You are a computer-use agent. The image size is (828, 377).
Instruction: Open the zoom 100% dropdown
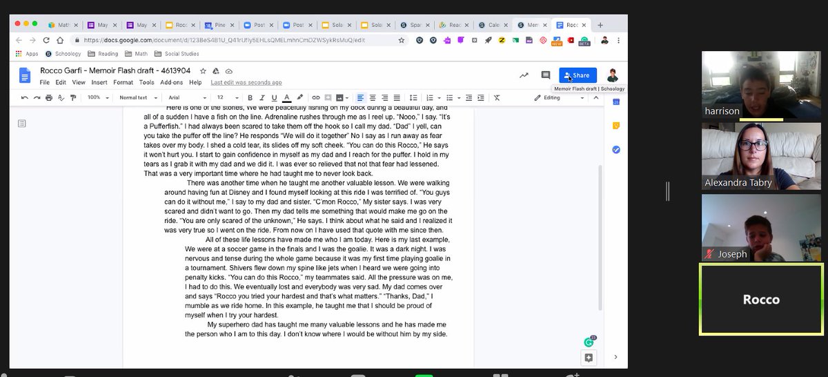[x=97, y=98]
